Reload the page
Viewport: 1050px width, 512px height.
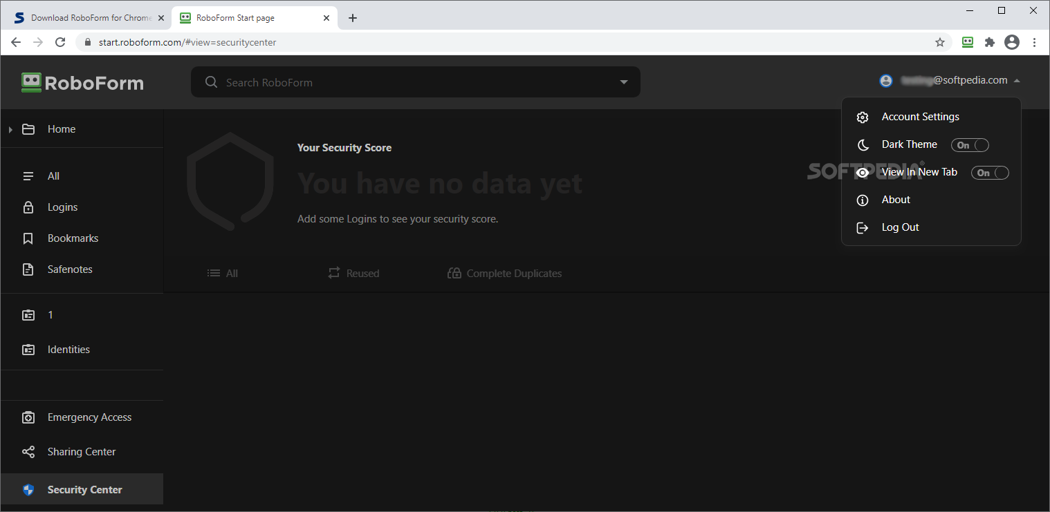(x=60, y=42)
